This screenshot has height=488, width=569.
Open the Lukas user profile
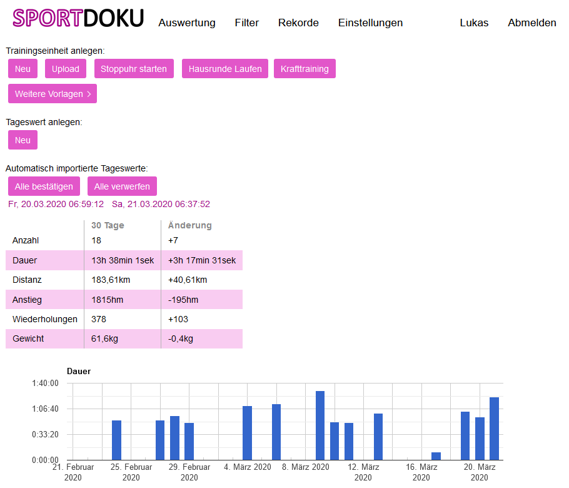(x=474, y=23)
